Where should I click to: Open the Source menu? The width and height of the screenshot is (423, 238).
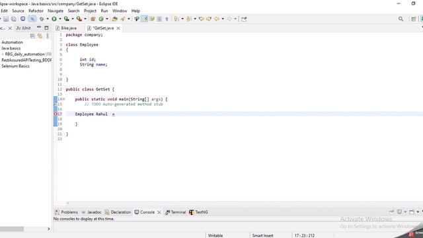(x=18, y=11)
